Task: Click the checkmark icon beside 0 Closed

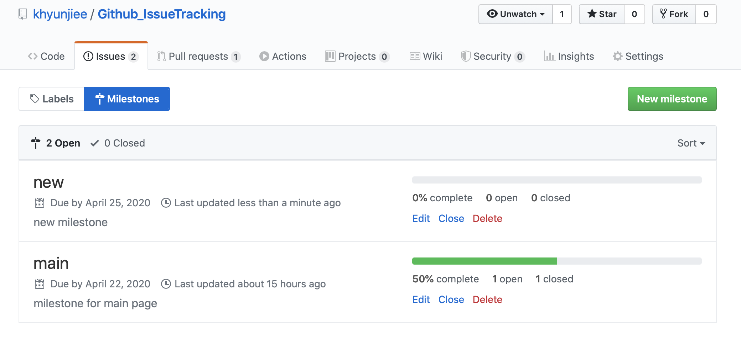Action: tap(94, 143)
